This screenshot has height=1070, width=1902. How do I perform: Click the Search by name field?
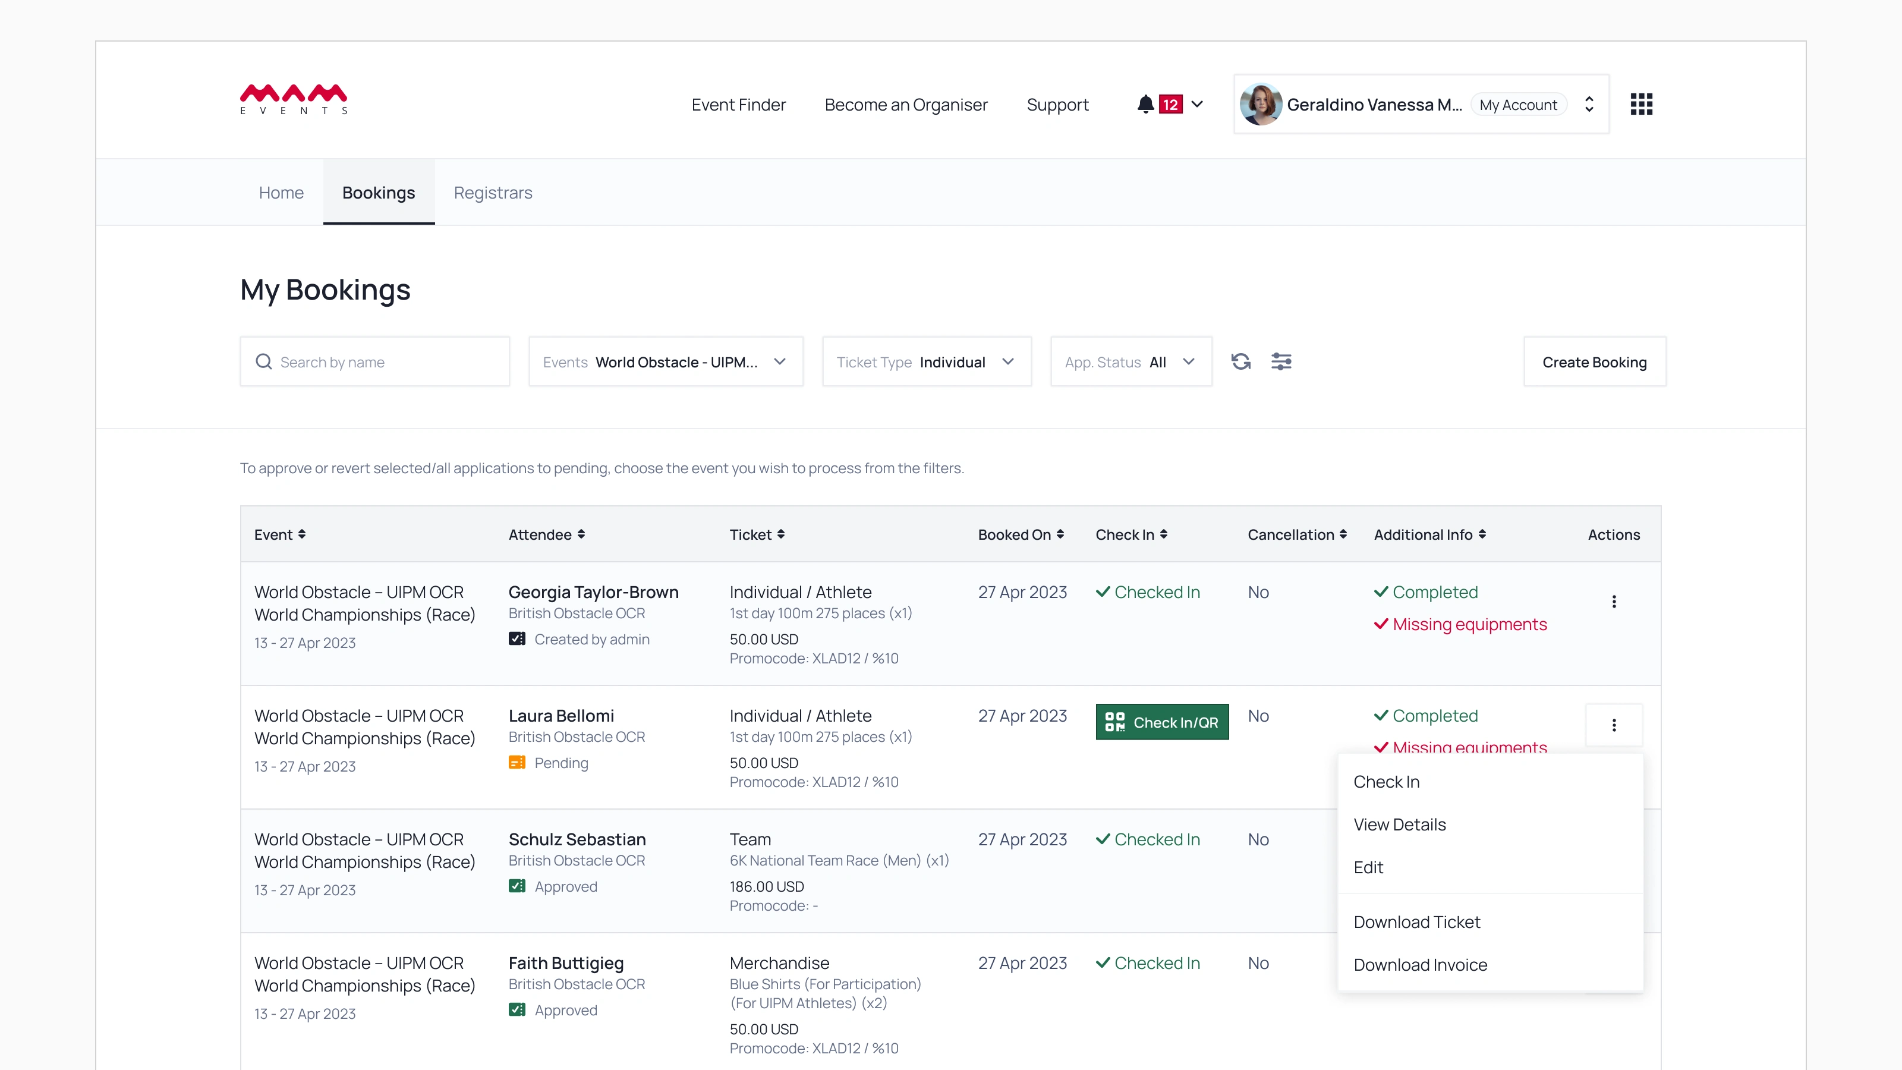click(375, 362)
